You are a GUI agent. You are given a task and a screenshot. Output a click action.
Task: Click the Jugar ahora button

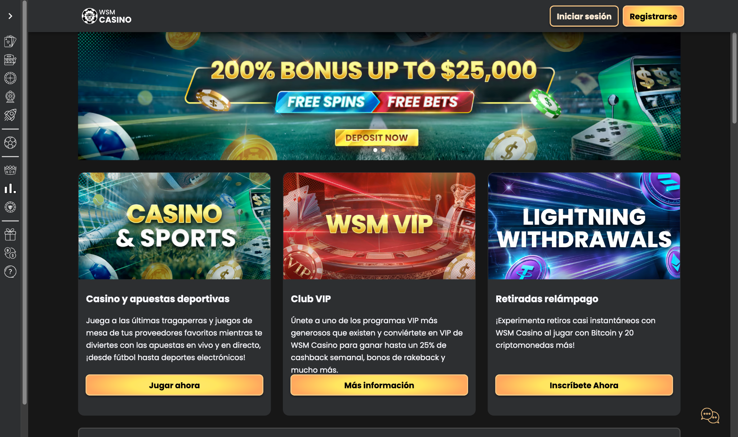click(x=174, y=385)
